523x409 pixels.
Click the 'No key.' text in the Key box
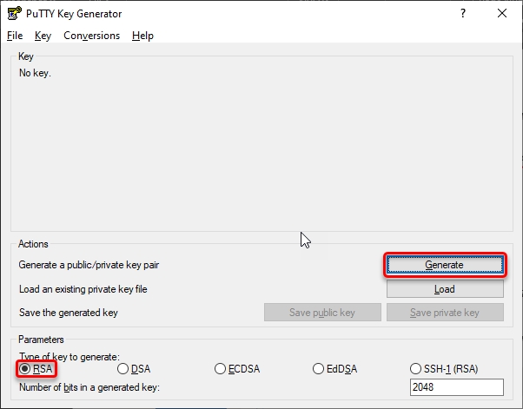[x=35, y=73]
